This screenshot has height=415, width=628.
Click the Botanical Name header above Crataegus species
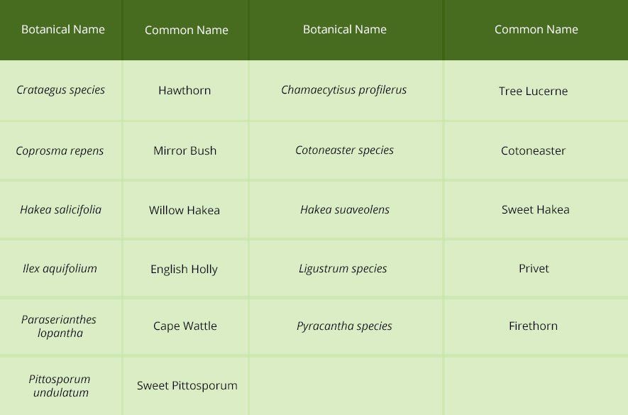point(63,30)
